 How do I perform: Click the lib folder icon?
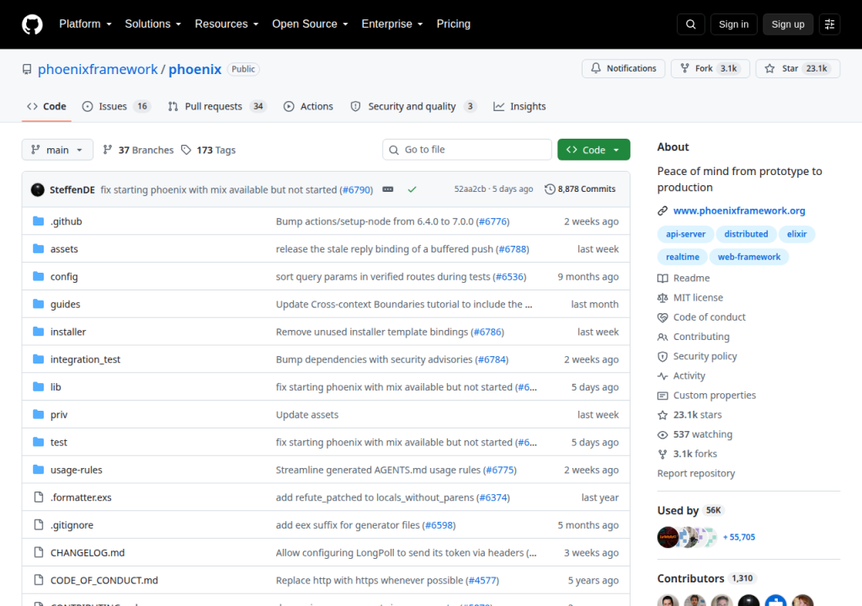pyautogui.click(x=38, y=386)
